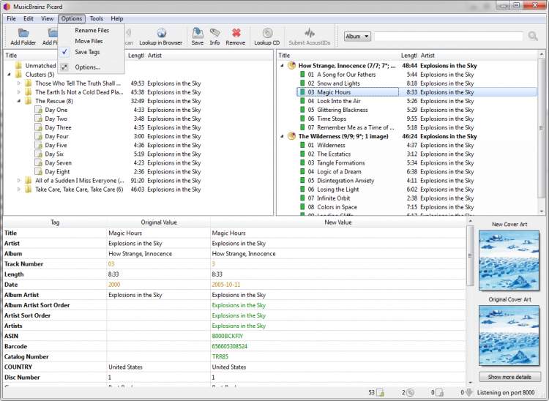Image resolution: width=549 pixels, height=401 pixels.
Task: Click the pending requests download icon in status bar
Action: (469, 393)
